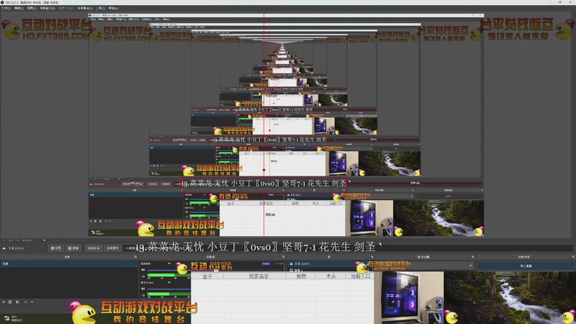The image size is (576, 324).
Task: Click the text field in the source toolbar
Action: tap(348, 248)
